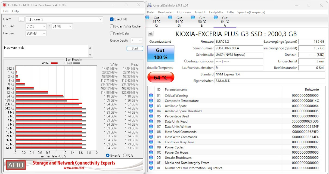Open the File menu in ATTO
Screen dimensions: 329x174
point(6,11)
